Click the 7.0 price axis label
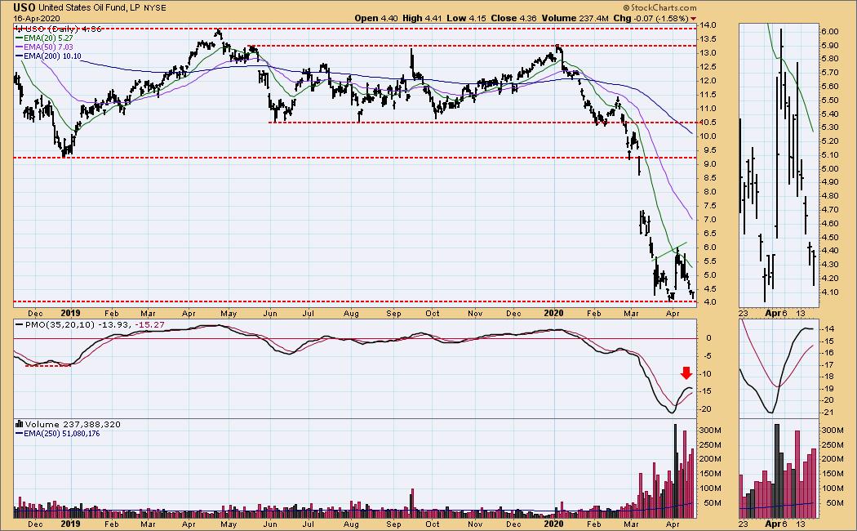 (x=709, y=219)
